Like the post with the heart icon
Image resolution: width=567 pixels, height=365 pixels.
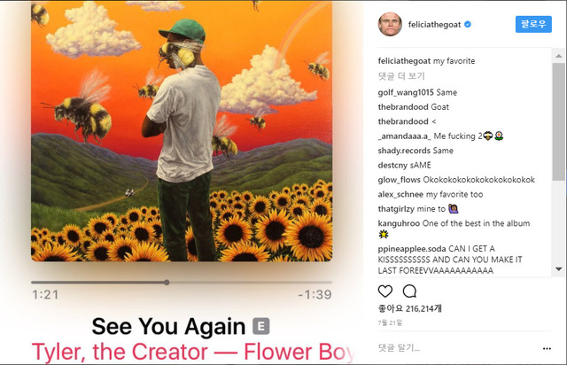[x=385, y=291]
